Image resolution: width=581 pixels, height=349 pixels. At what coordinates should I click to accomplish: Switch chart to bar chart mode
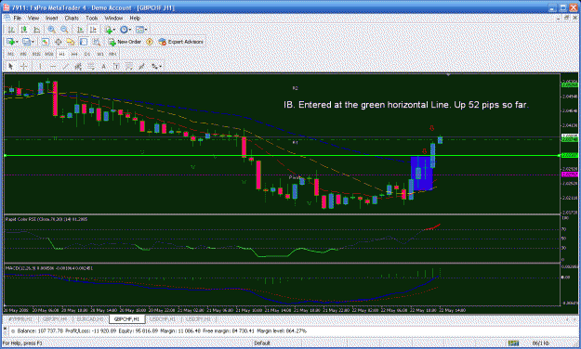click(11, 30)
